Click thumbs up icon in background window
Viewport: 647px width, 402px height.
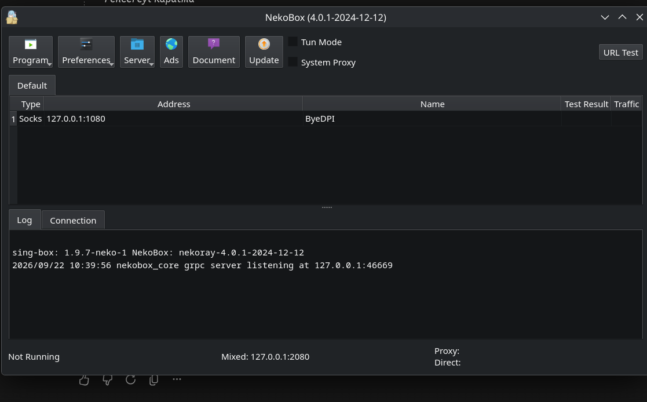tap(84, 380)
